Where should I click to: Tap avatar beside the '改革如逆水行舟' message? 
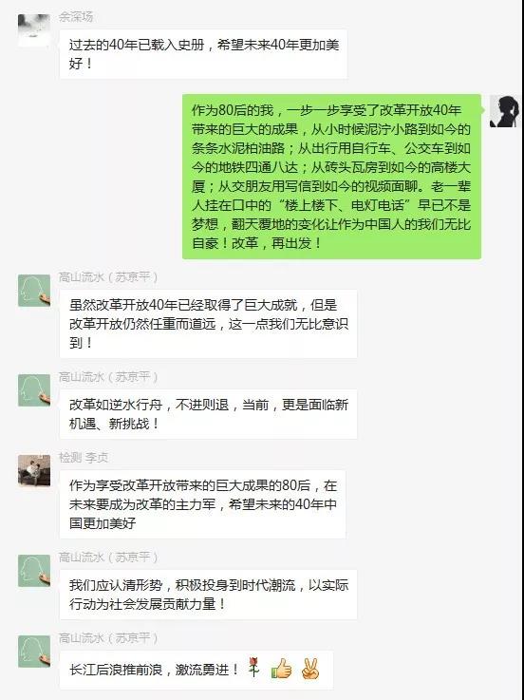34,390
